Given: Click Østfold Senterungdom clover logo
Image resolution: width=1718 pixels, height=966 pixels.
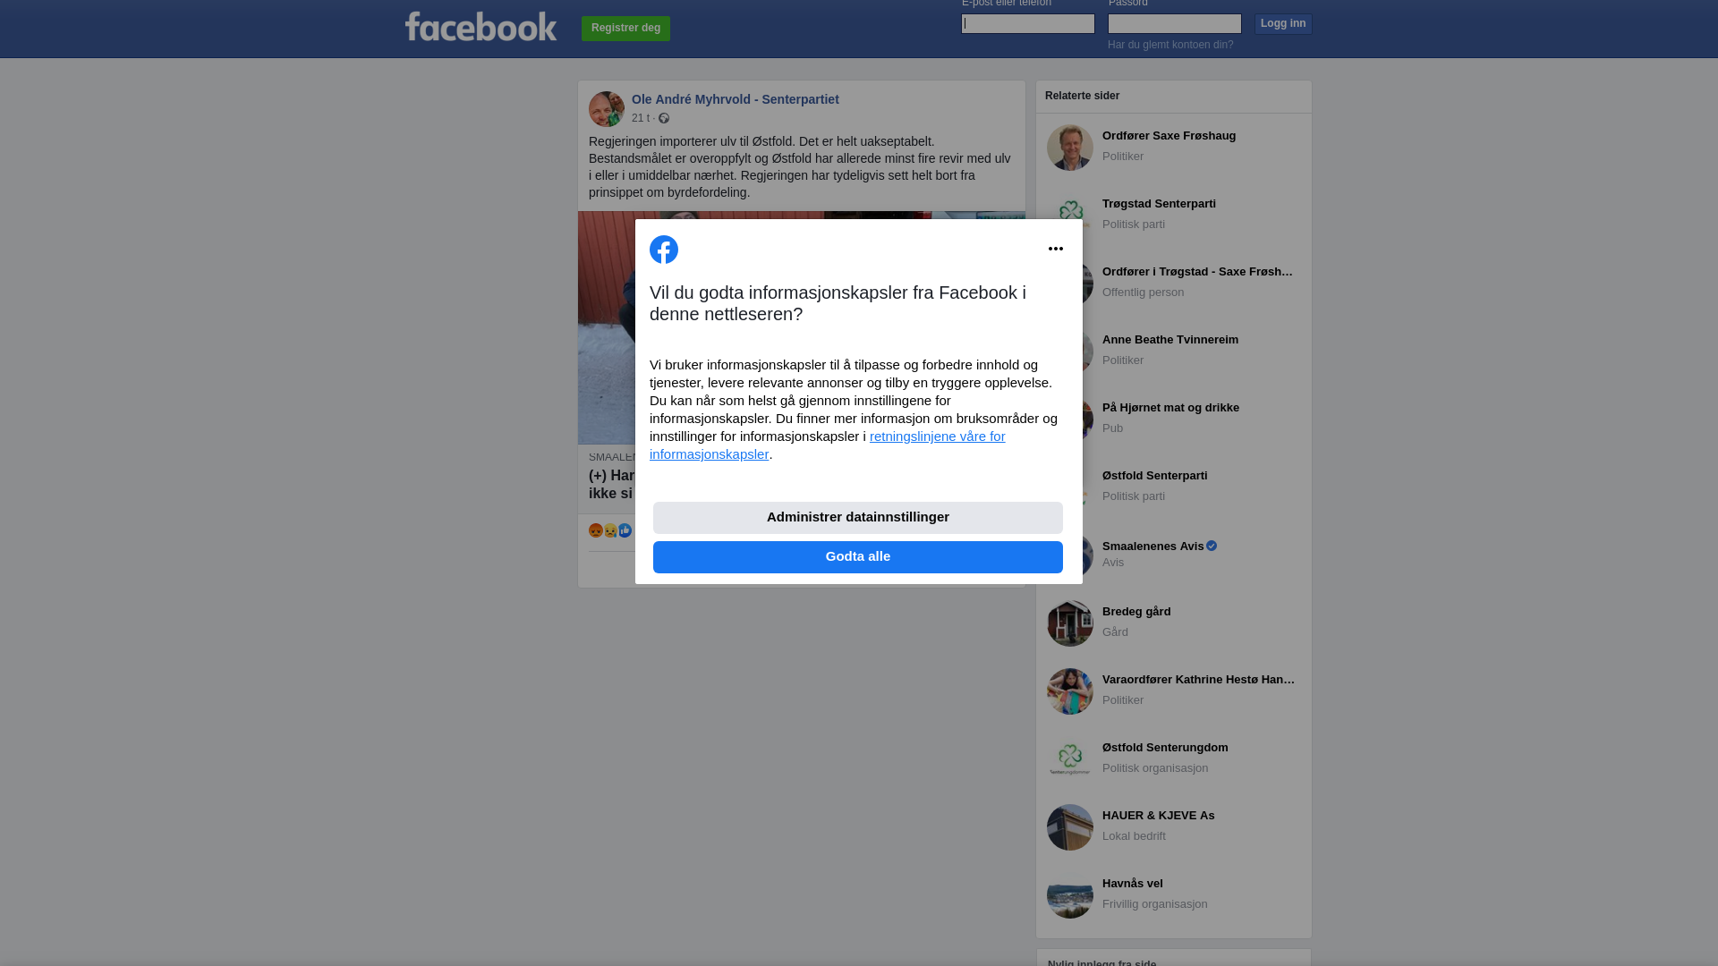Looking at the screenshot, I should coord(1070,759).
